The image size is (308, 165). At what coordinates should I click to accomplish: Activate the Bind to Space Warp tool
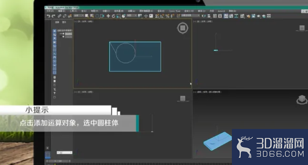tap(70, 16)
